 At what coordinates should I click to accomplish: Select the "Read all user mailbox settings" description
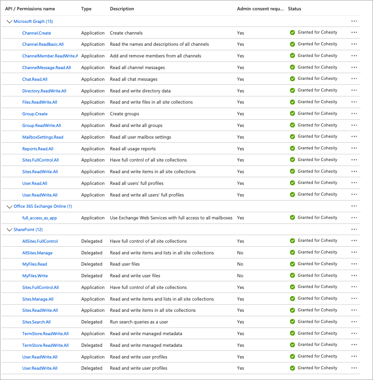tap(140, 137)
